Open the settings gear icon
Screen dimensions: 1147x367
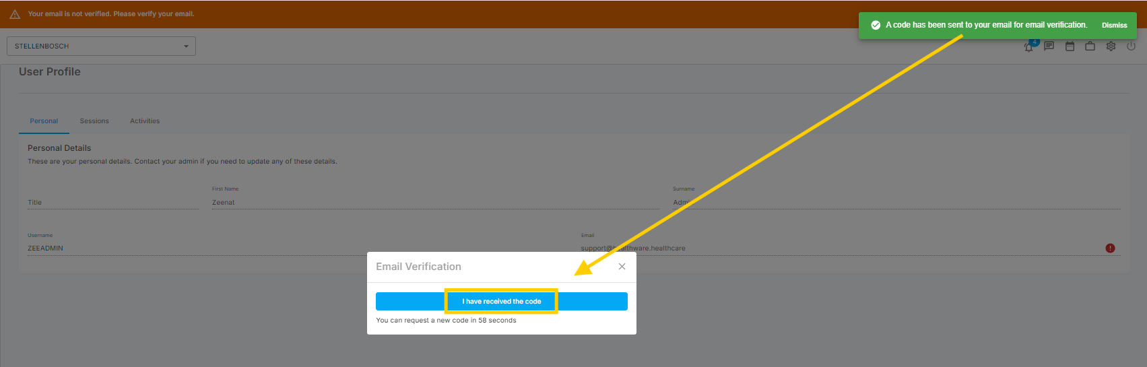coord(1111,46)
